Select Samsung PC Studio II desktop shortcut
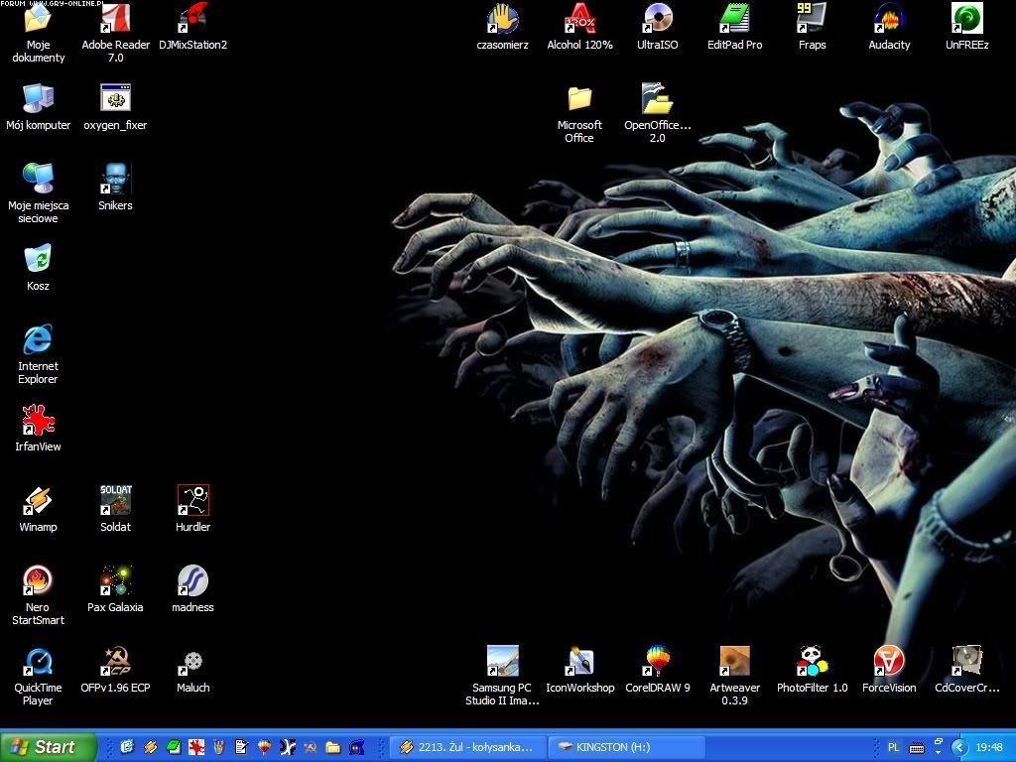This screenshot has width=1016, height=762. click(502, 675)
